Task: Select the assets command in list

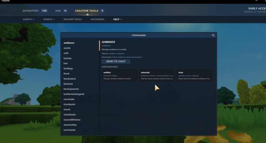Action: [x=67, y=48]
